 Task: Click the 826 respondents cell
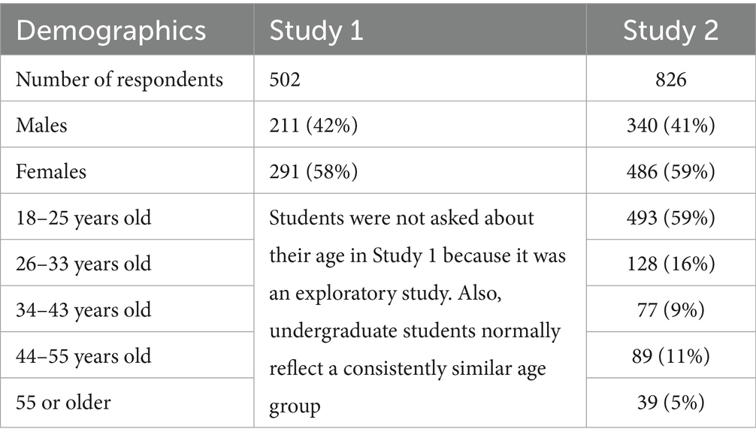670,79
